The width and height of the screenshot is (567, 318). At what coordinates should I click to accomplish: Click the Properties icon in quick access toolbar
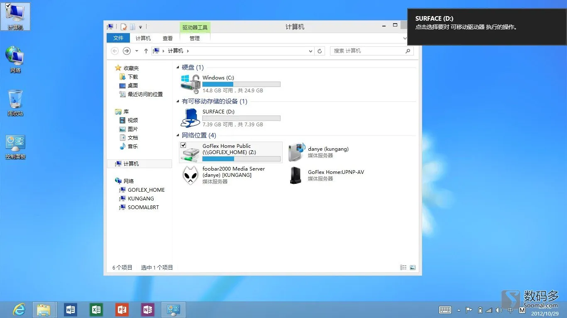click(123, 27)
